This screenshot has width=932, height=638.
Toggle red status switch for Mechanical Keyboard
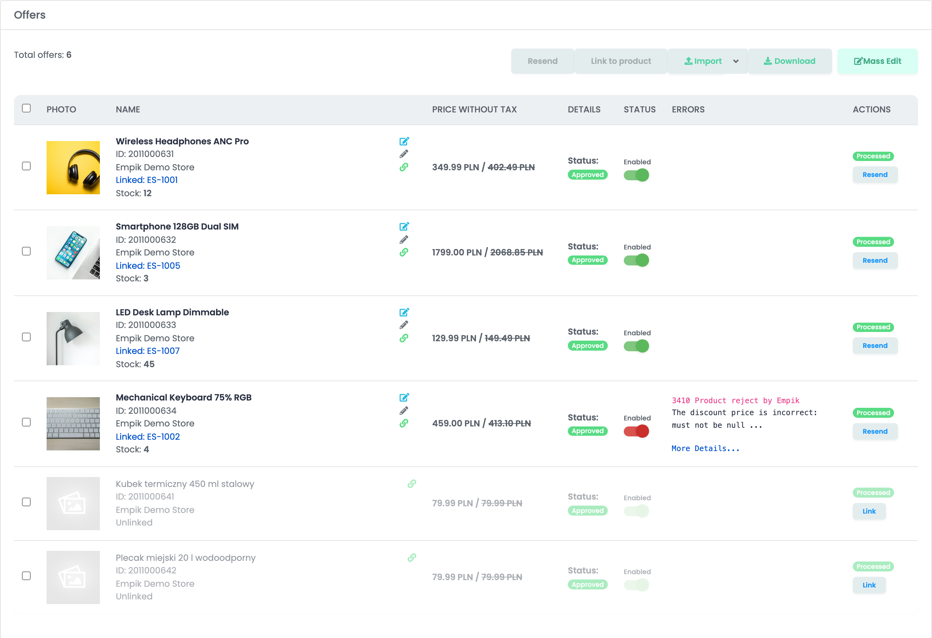(x=636, y=431)
